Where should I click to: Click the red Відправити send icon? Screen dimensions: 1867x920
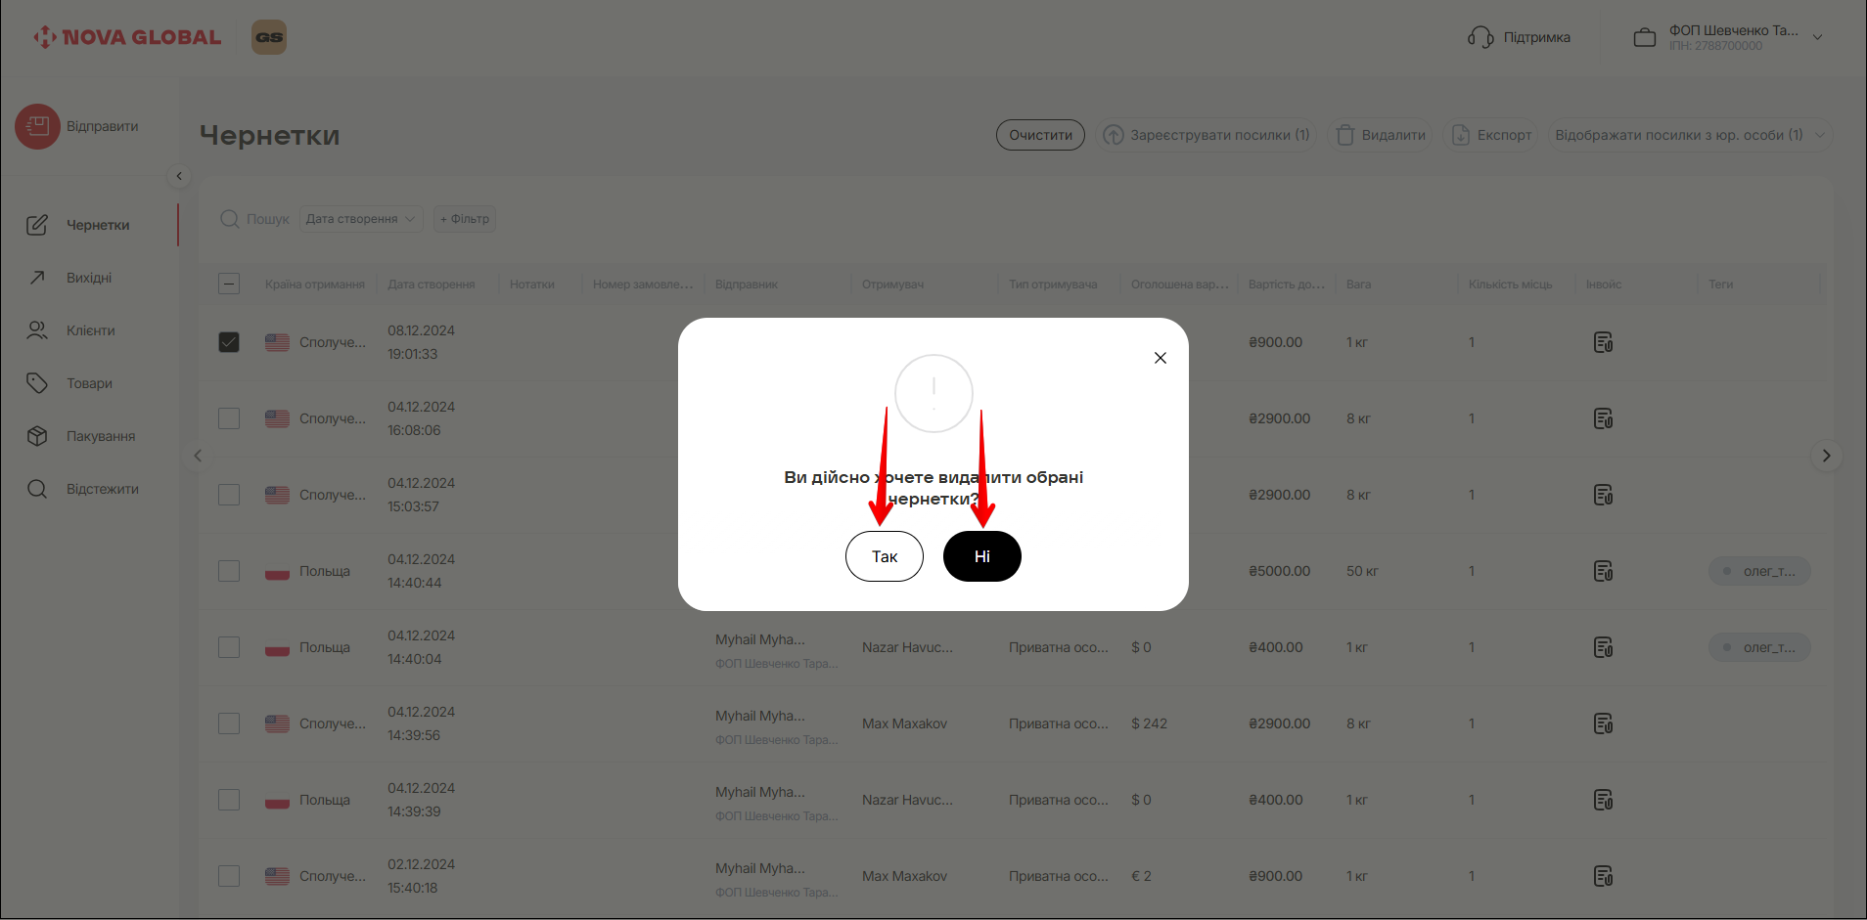click(37, 127)
